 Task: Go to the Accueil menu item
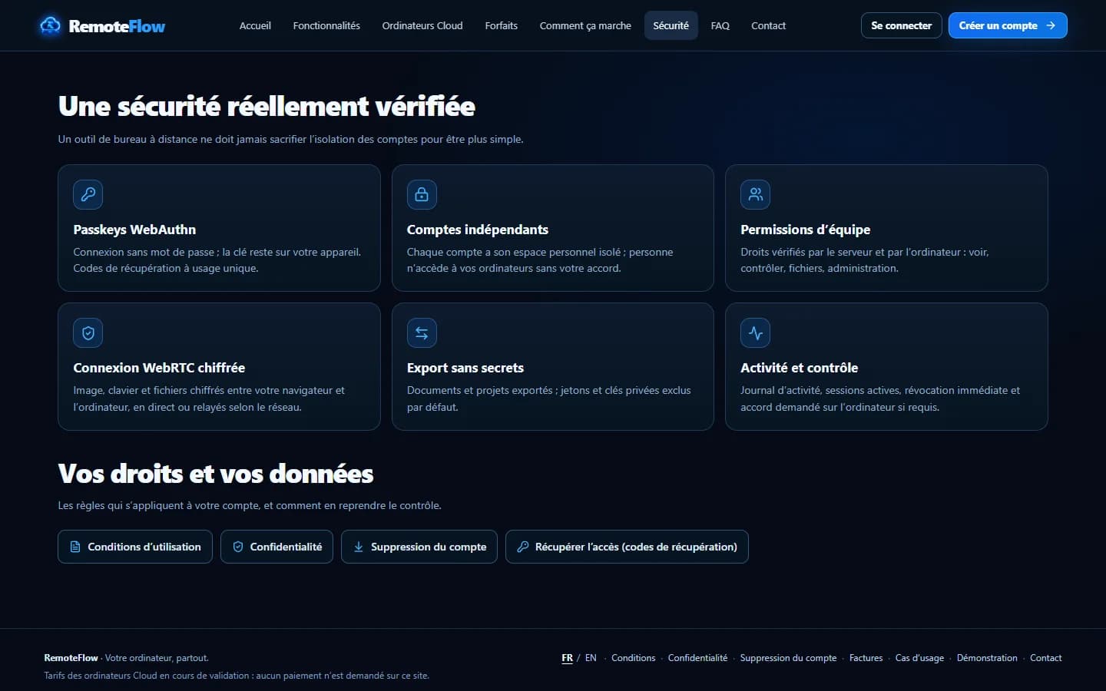[255, 25]
